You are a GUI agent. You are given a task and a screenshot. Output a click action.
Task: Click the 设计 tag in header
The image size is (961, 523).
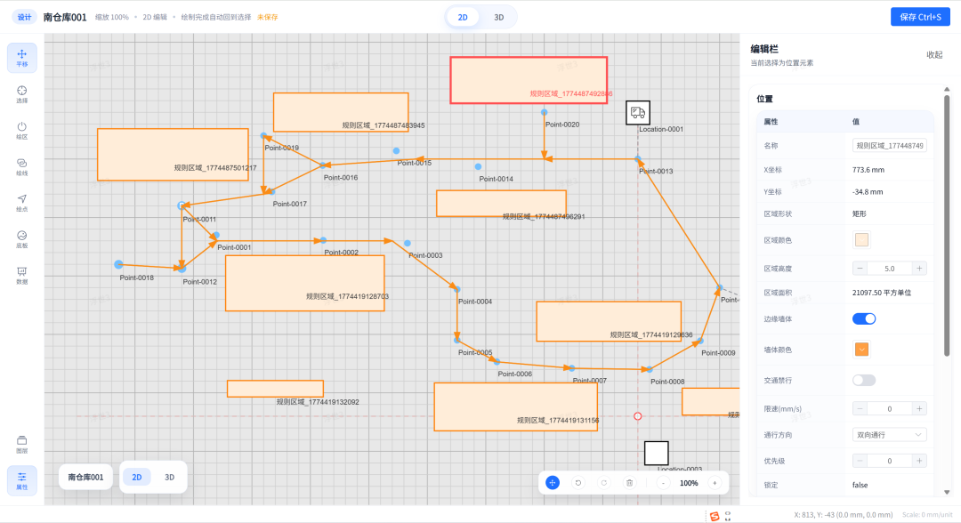25,17
